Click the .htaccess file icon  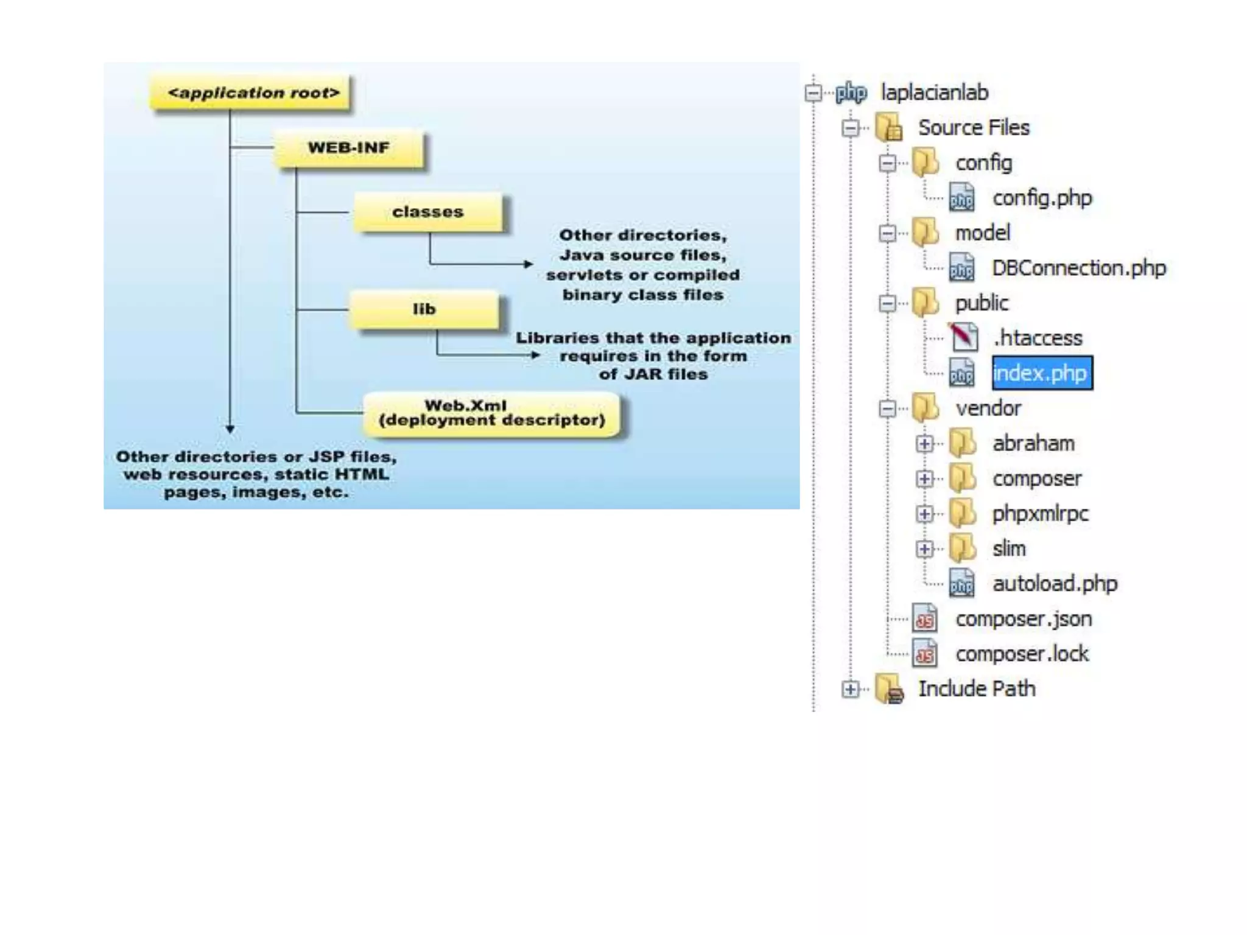[964, 338]
